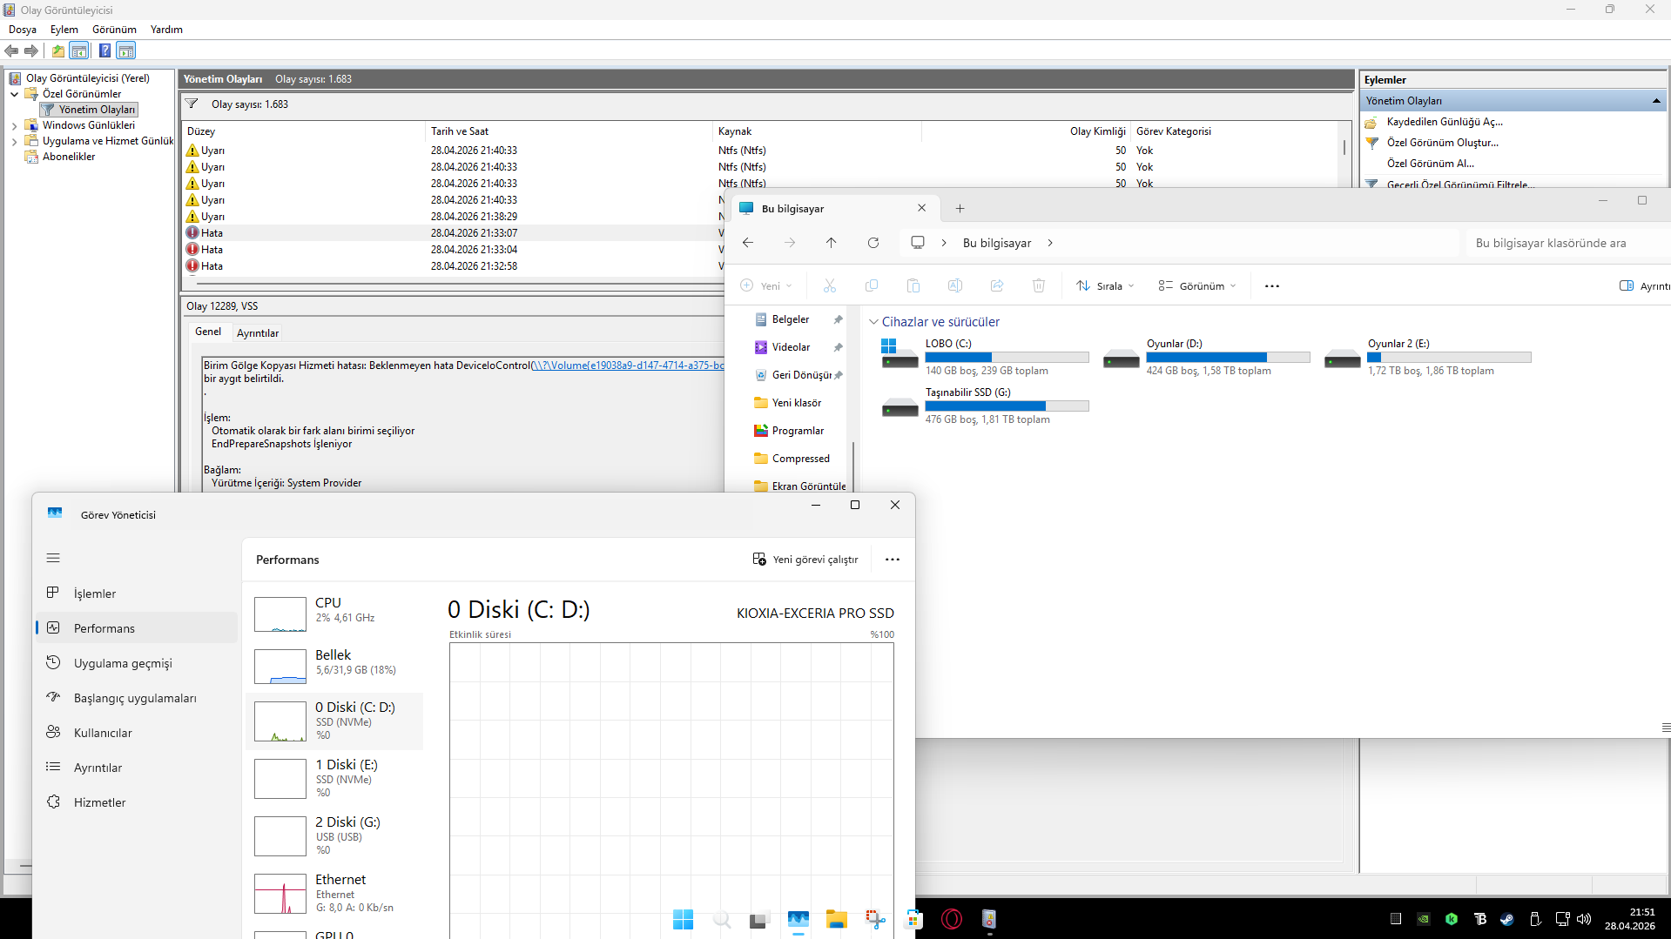
Task: Select the Ethernet graph thumbnail in Task Manager
Action: pyautogui.click(x=280, y=894)
